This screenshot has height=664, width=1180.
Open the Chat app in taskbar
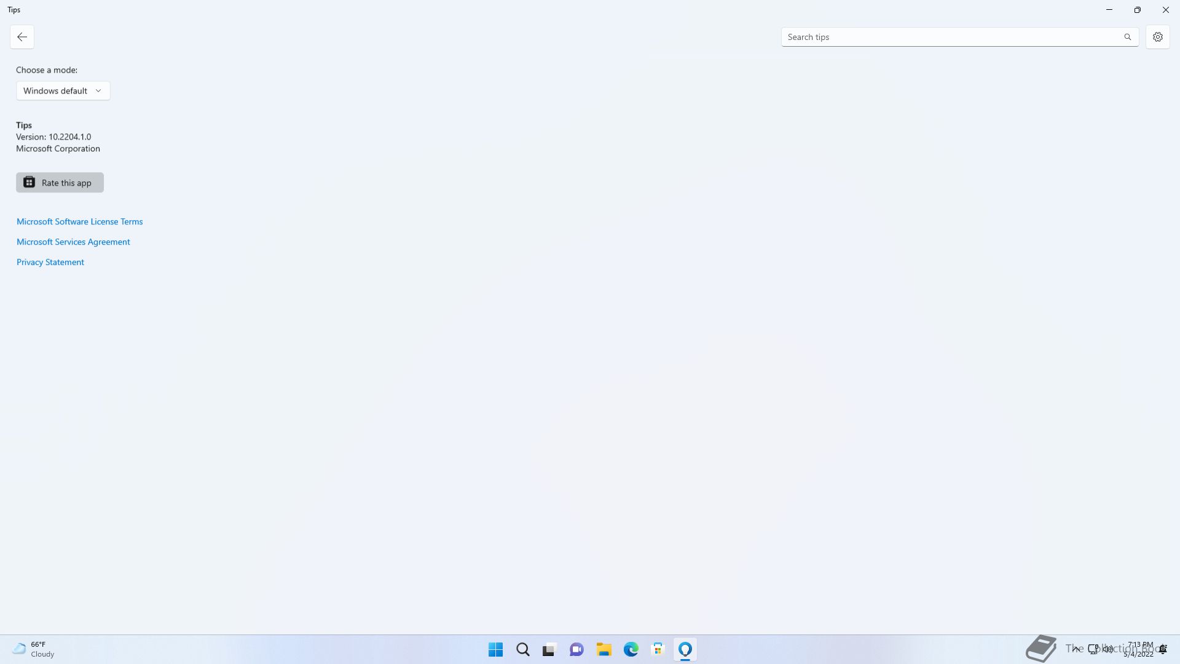(576, 649)
